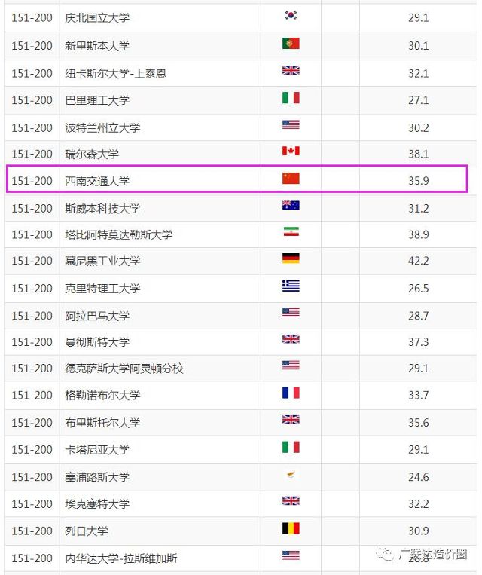The width and height of the screenshot is (482, 575).
Task: Select the university name 埃克塞特大学
Action: (97, 504)
